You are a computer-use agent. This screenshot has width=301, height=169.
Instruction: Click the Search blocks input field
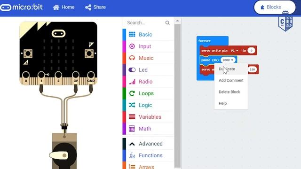145,23
